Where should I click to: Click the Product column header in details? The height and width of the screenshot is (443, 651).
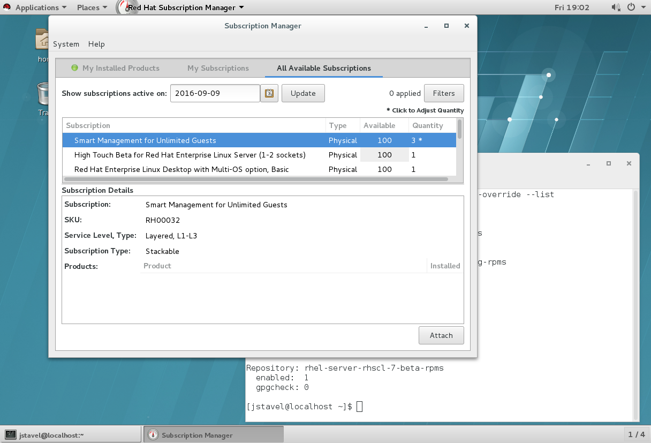click(x=283, y=266)
